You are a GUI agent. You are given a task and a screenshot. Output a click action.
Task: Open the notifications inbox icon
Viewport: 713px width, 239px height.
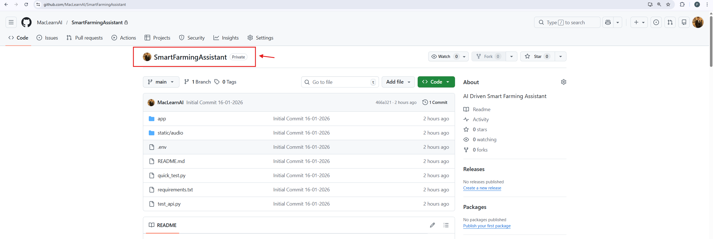[x=684, y=22]
